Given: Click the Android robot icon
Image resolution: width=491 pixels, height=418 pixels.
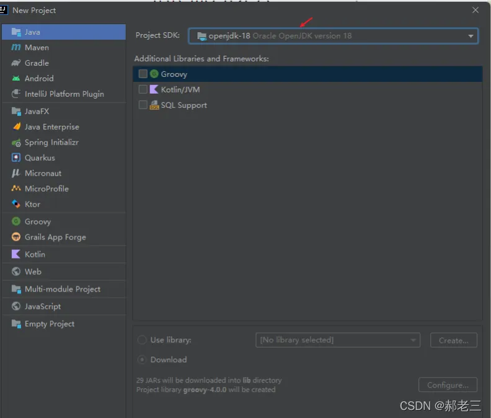Looking at the screenshot, I should tap(16, 78).
